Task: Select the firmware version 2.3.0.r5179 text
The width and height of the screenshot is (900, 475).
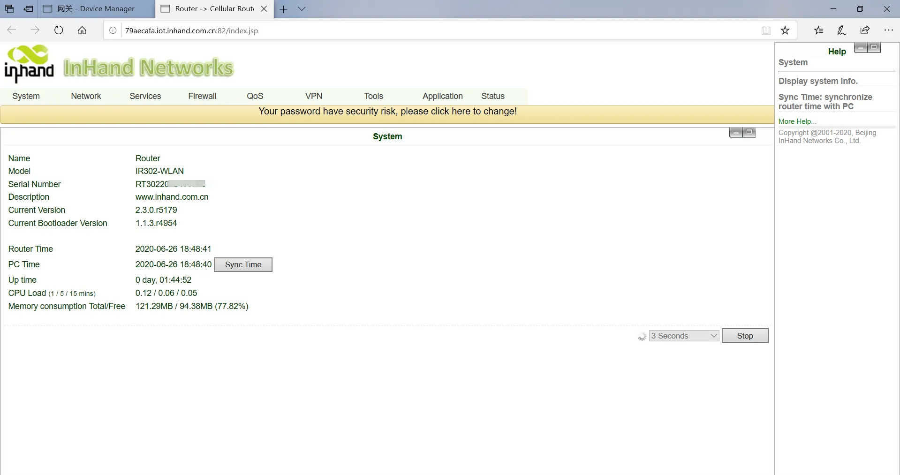Action: (156, 210)
